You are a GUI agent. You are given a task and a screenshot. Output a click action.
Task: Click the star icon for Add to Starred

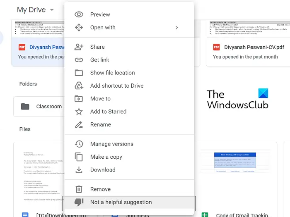click(79, 112)
